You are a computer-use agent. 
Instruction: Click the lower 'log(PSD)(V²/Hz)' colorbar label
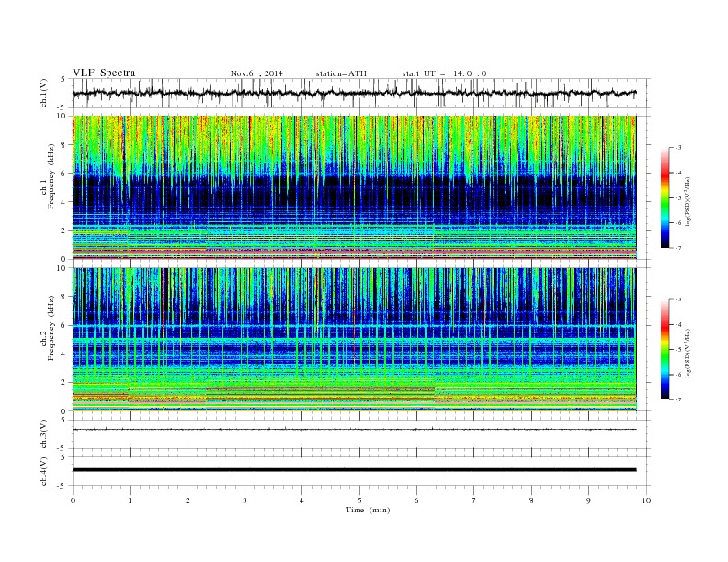688,352
